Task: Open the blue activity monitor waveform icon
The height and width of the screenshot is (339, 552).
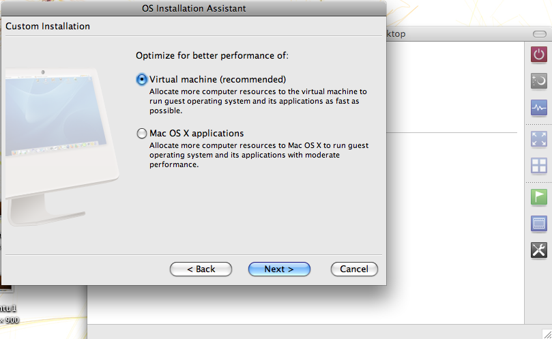Action: tap(538, 108)
